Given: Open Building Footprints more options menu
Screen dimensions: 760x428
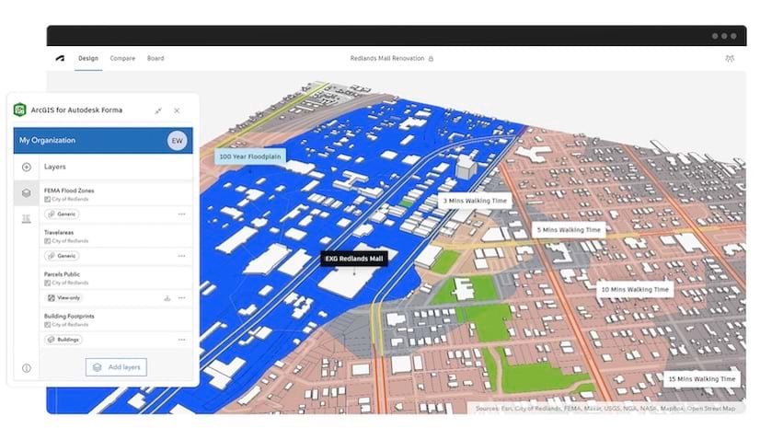Looking at the screenshot, I should 182,340.
